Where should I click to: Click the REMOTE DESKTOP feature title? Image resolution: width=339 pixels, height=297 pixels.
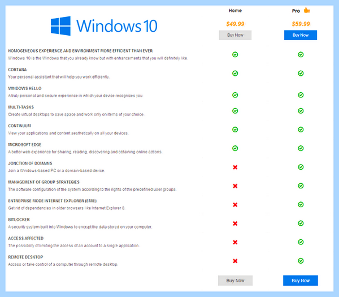click(x=25, y=257)
